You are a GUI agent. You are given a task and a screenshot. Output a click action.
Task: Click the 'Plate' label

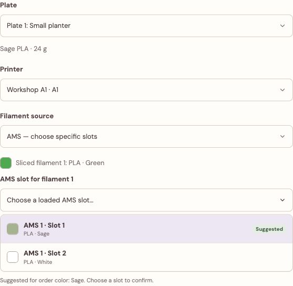[8, 5]
